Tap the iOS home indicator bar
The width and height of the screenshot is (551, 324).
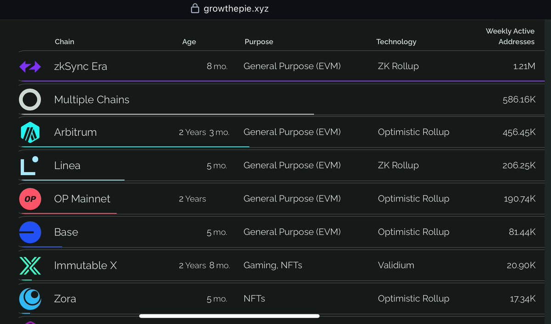[x=229, y=316]
